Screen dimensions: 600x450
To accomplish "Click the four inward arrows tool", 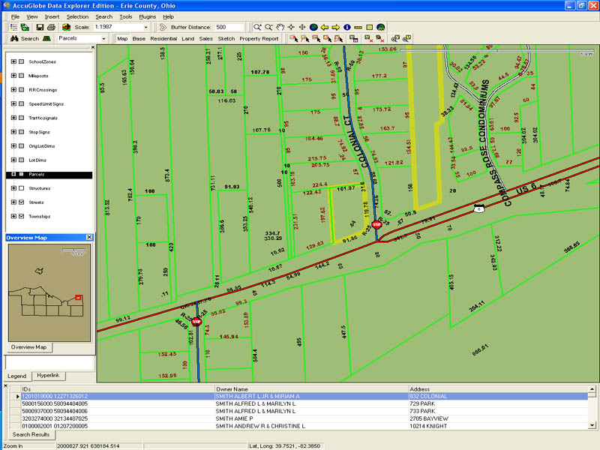I will [x=291, y=27].
